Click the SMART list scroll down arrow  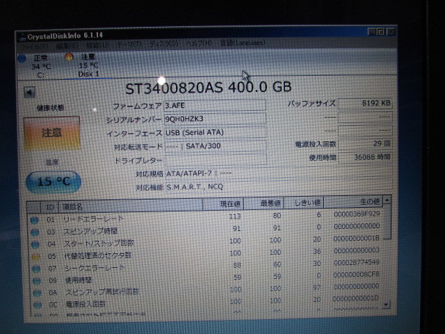click(x=387, y=305)
